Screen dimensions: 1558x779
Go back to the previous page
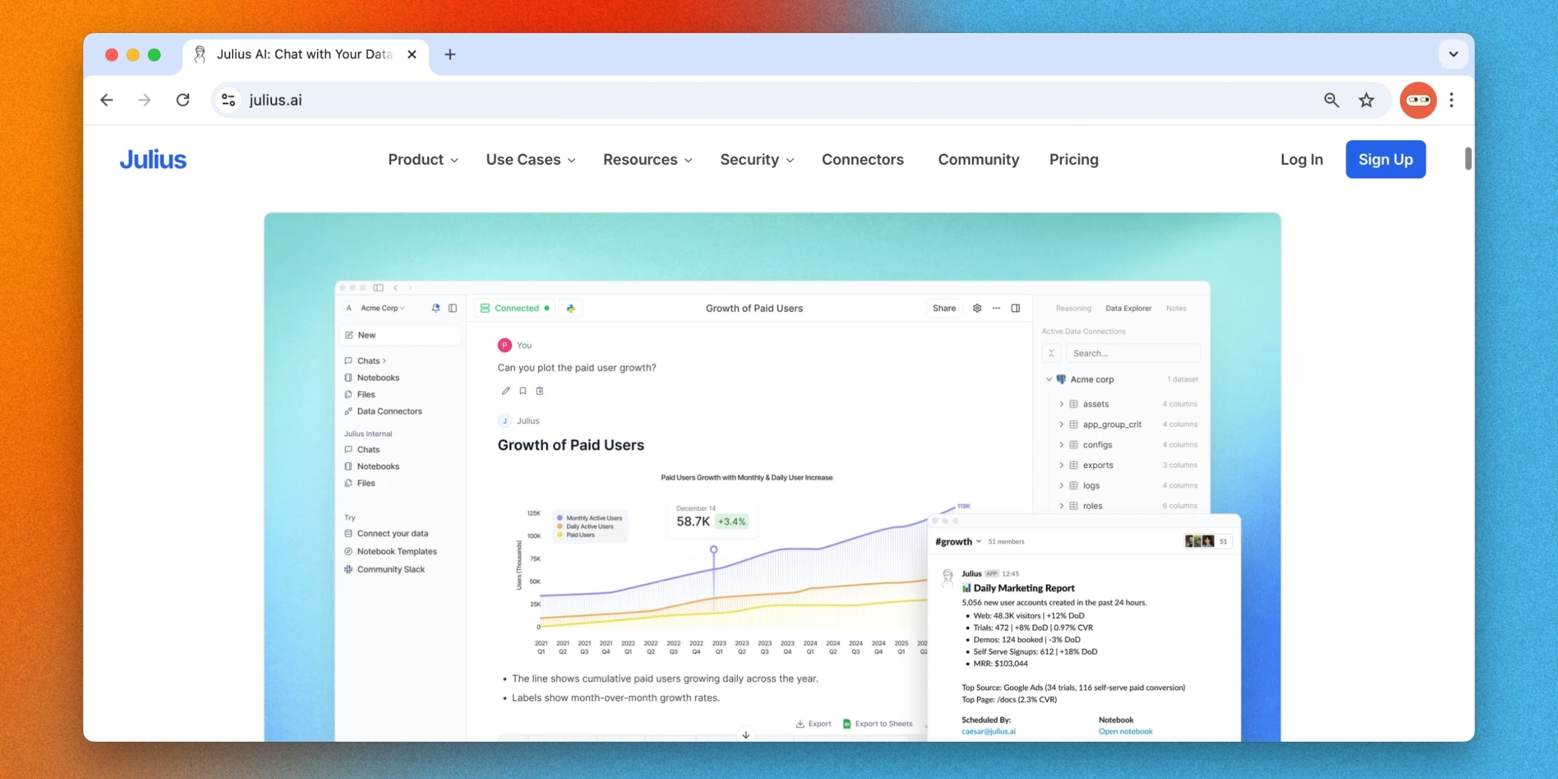click(107, 100)
